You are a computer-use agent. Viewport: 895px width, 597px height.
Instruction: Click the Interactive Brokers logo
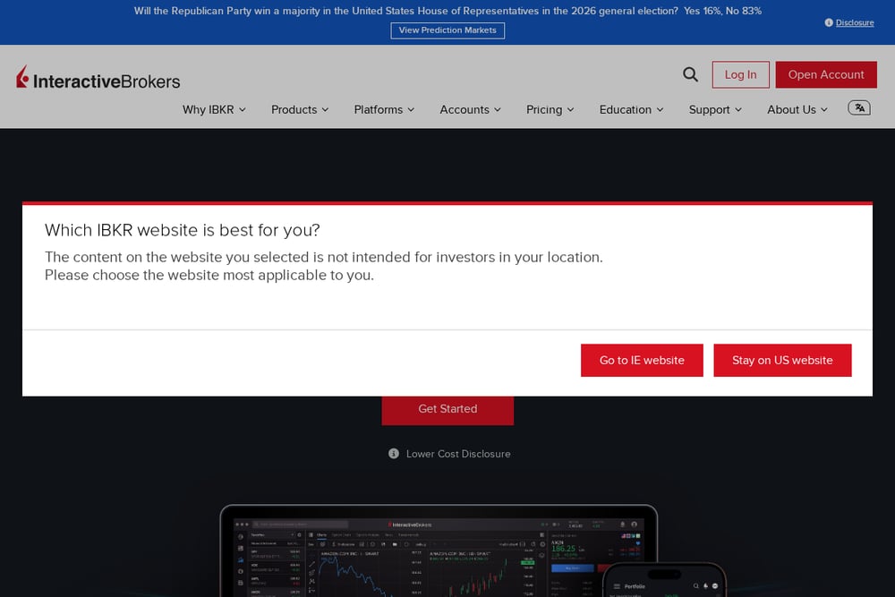pos(98,78)
